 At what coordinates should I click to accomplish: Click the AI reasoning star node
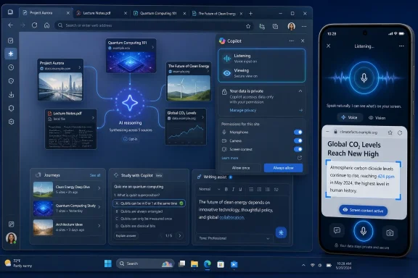tap(130, 103)
